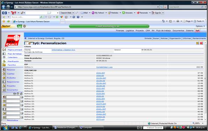Click the Yahoo toolbar search input
Image resolution: width=208 pixels, height=131 pixels.
pyautogui.click(x=42, y=13)
